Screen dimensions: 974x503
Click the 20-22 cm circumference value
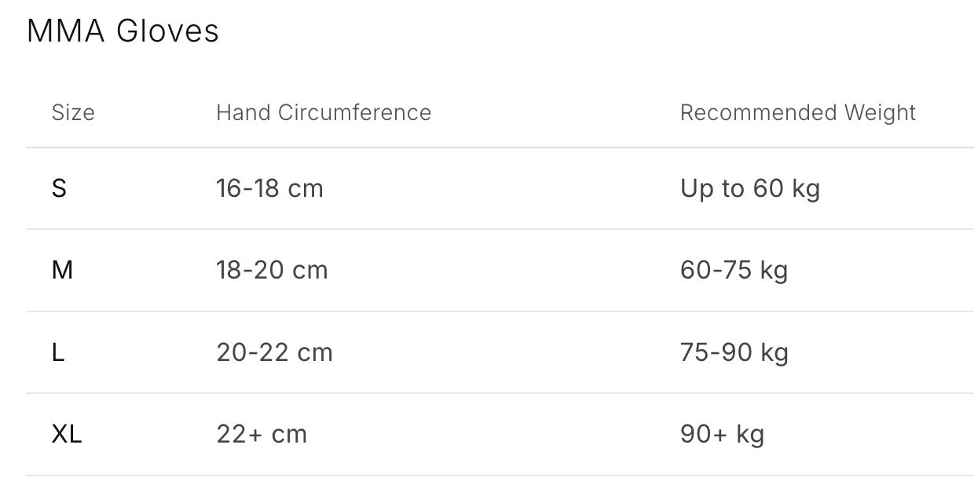pos(274,352)
